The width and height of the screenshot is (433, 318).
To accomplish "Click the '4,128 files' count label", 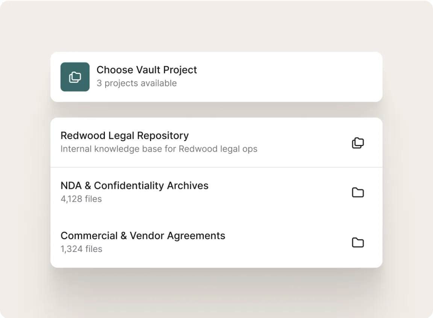I will tap(81, 199).
